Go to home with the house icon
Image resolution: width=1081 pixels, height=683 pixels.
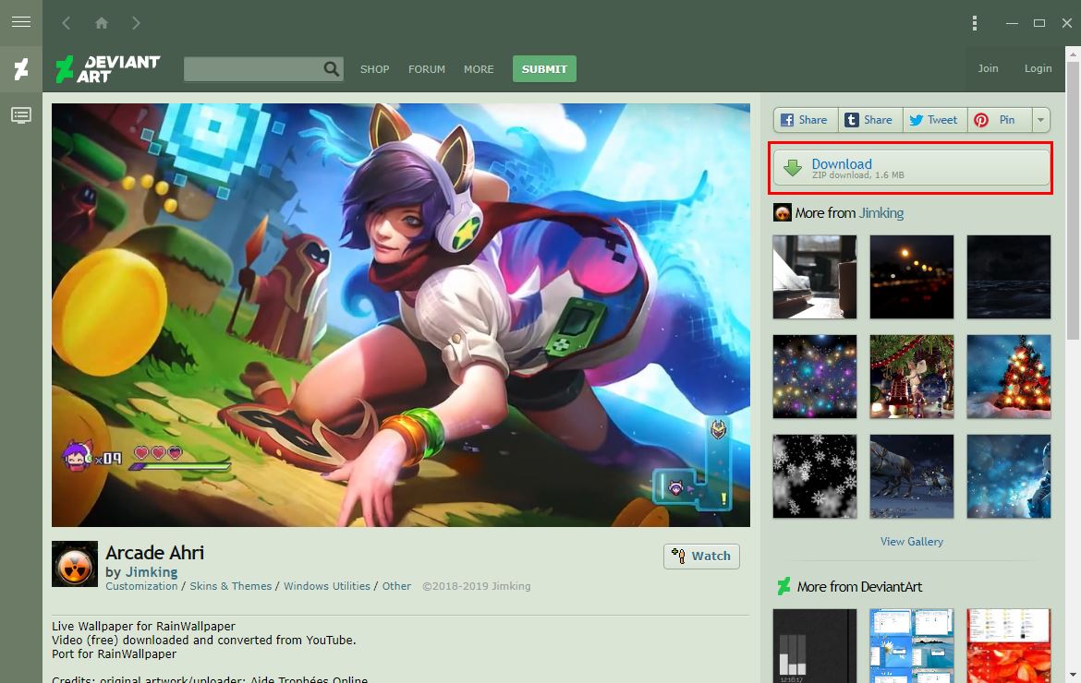coord(102,23)
